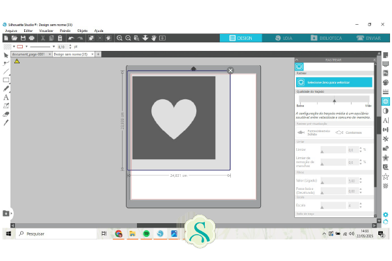392x261 pixels.
Task: Close the trace selection box X
Action: [230, 70]
